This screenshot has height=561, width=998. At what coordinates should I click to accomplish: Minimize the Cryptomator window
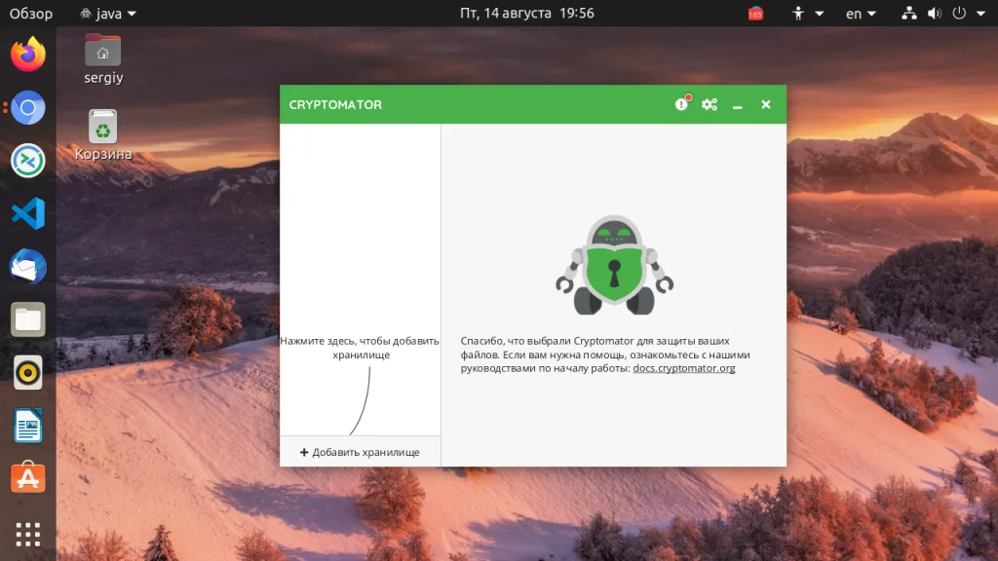coord(737,105)
